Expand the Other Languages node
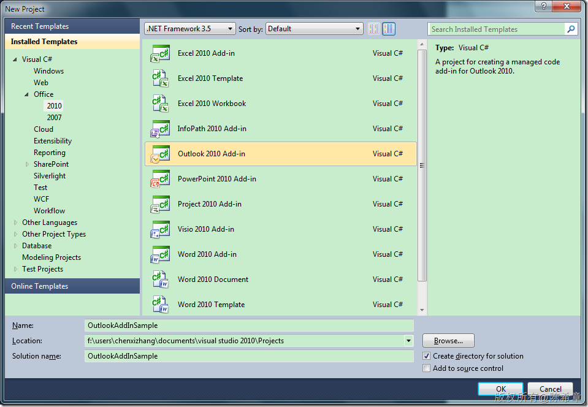The image size is (588, 407). 15,223
